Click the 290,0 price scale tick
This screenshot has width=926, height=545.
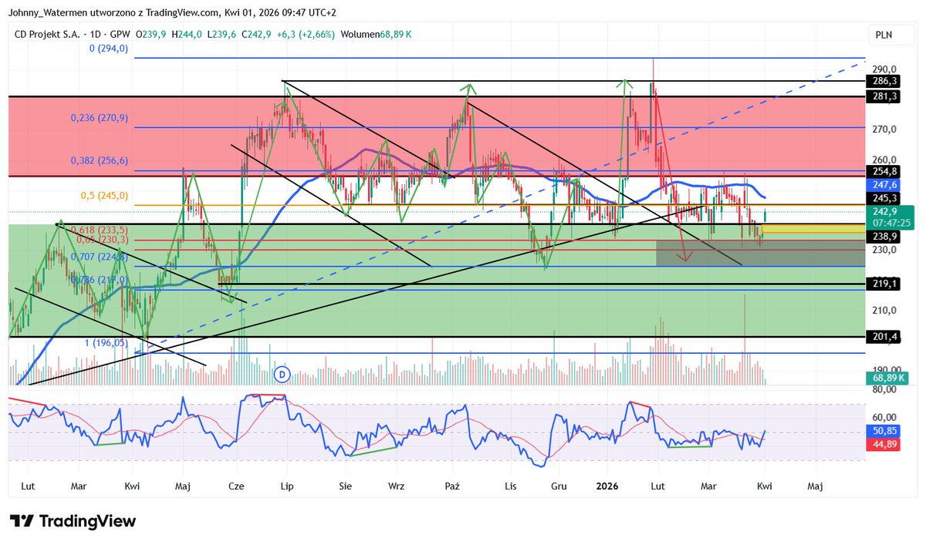[x=884, y=69]
